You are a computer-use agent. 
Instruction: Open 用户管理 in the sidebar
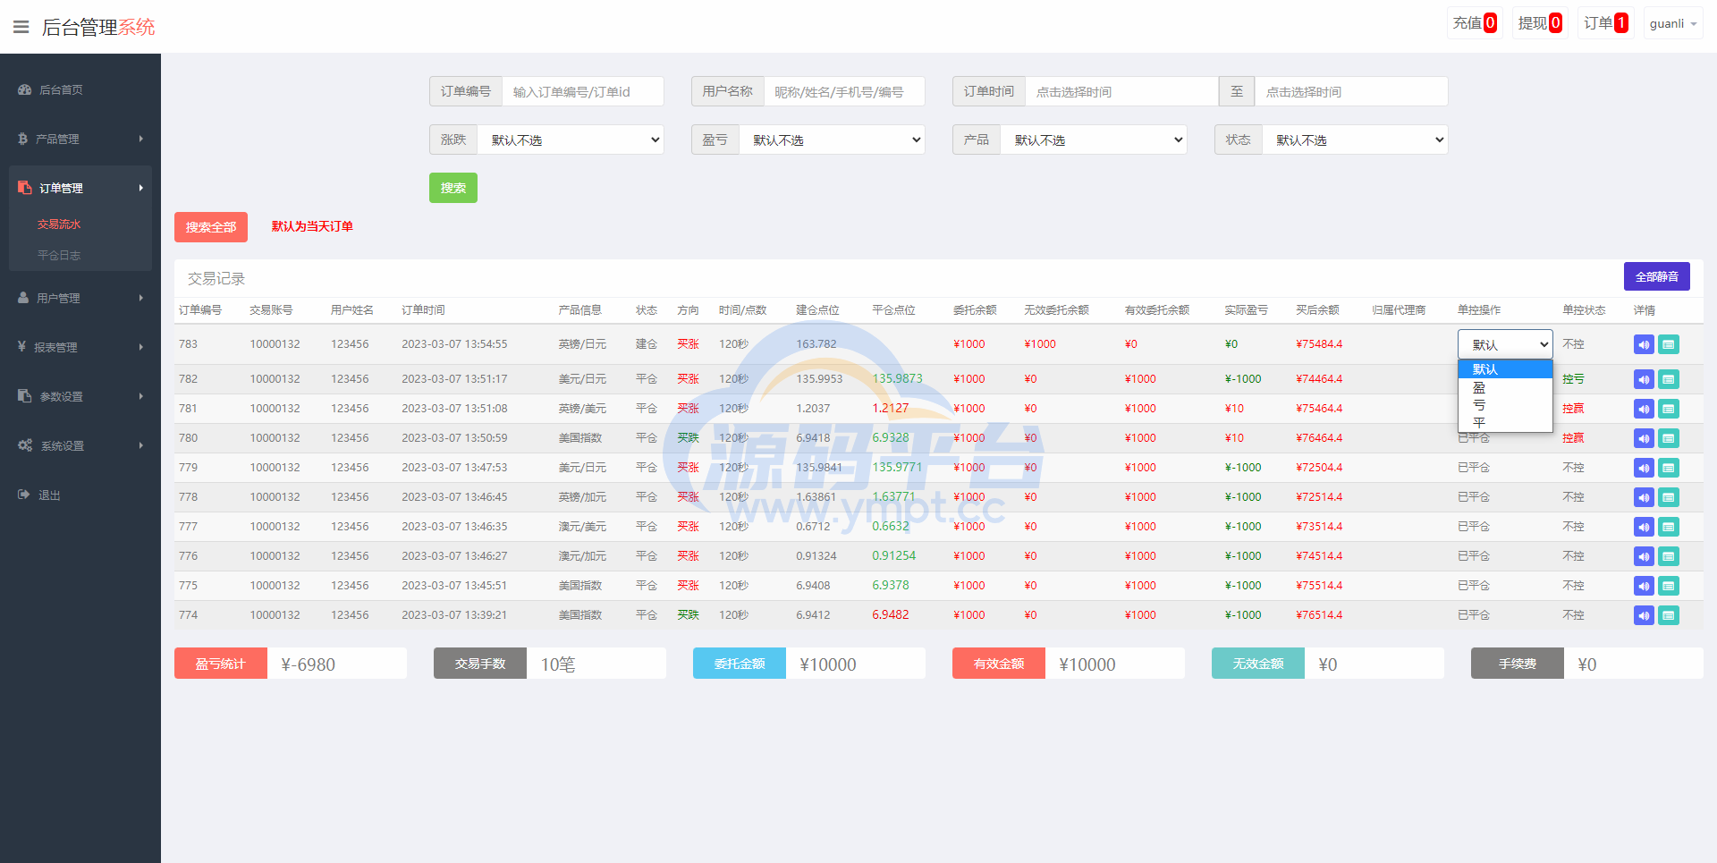(80, 298)
